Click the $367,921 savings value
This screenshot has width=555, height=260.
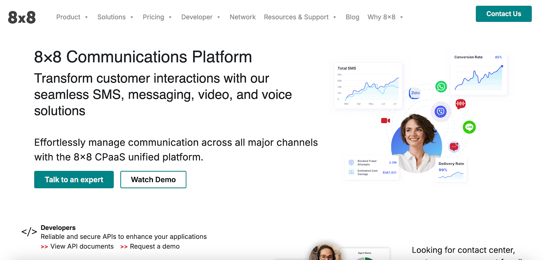click(390, 173)
